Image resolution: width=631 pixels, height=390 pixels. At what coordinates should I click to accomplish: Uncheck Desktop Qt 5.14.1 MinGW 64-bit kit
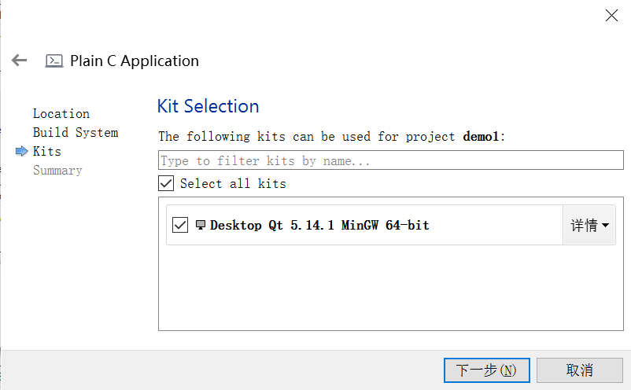pos(180,225)
